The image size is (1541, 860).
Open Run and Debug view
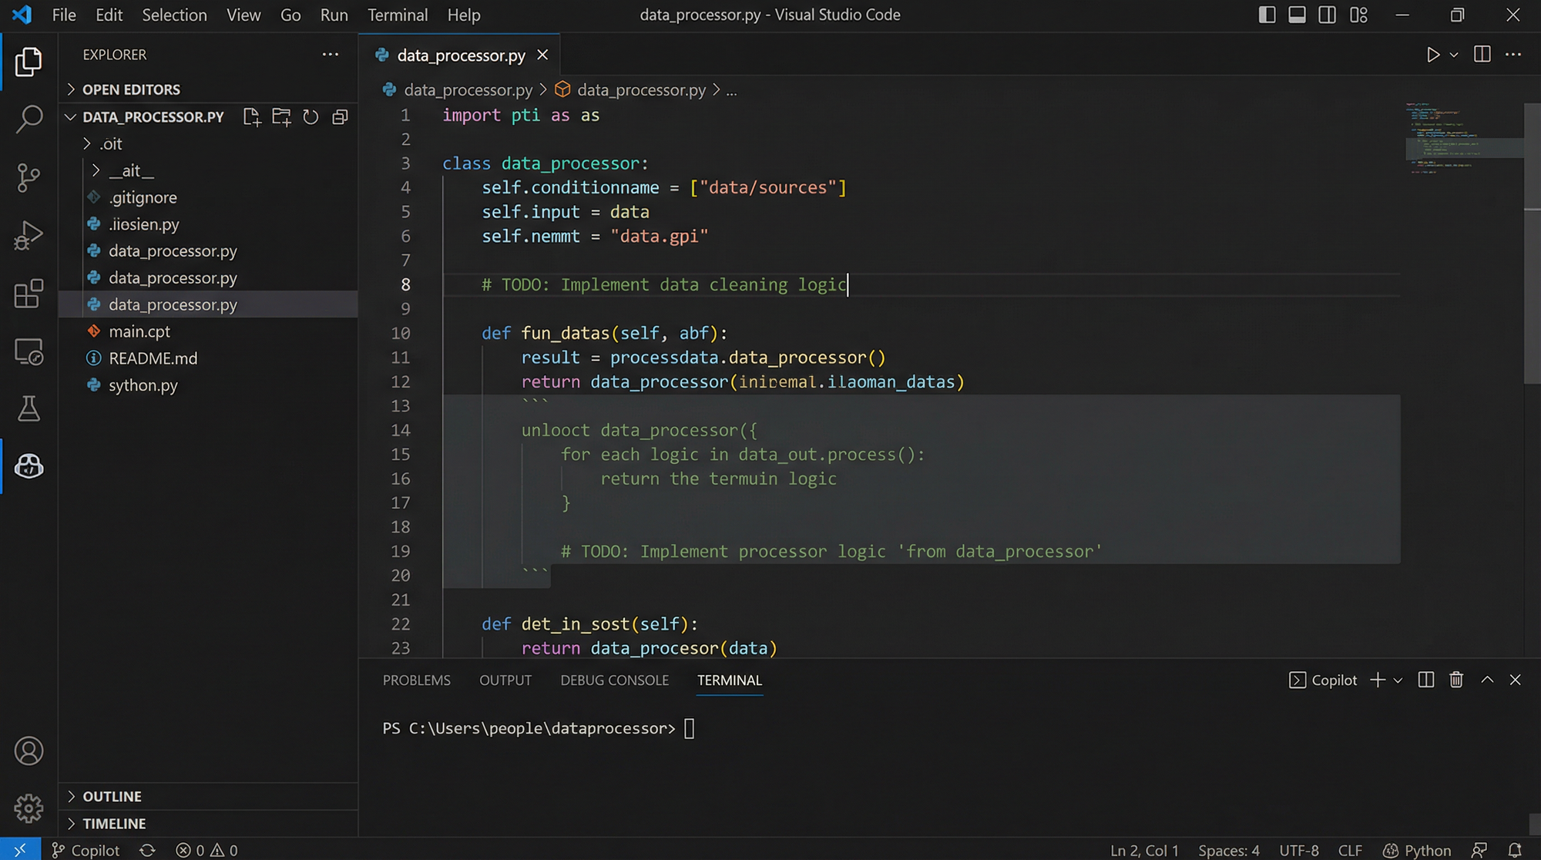[29, 235]
